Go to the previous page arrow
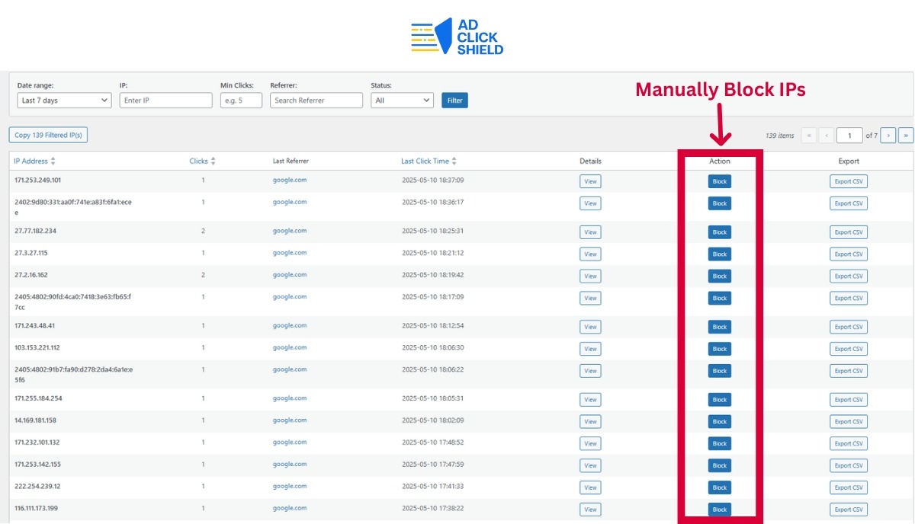 (x=826, y=135)
